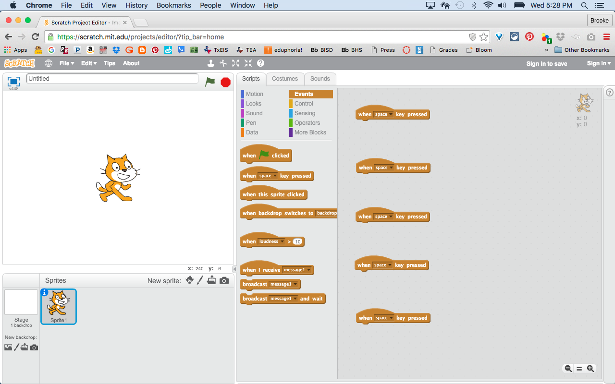
Task: Open the macOS Spotlight search icon
Action: tap(585, 5)
